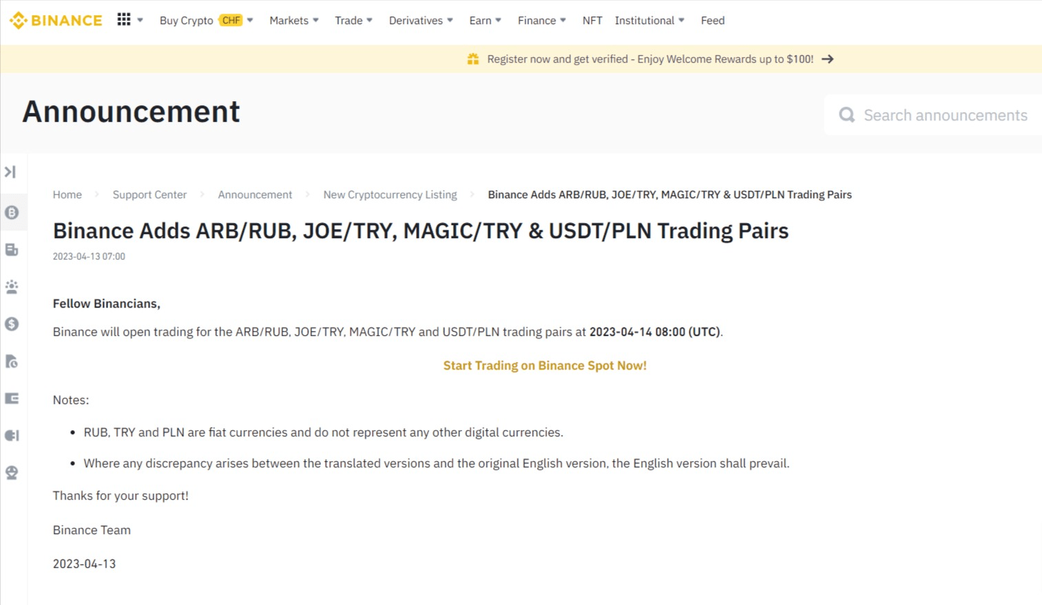Open the Derivatives dropdown menu
The width and height of the screenshot is (1042, 605).
coord(421,21)
